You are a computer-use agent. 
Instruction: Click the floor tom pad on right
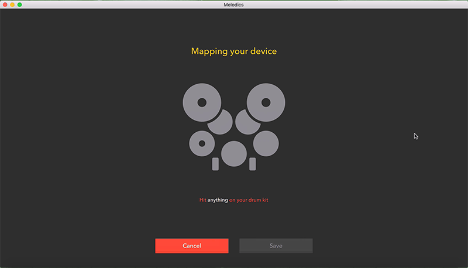click(x=266, y=143)
